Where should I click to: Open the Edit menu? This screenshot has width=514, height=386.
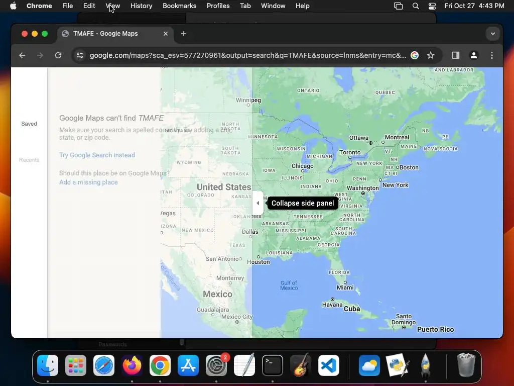[89, 6]
